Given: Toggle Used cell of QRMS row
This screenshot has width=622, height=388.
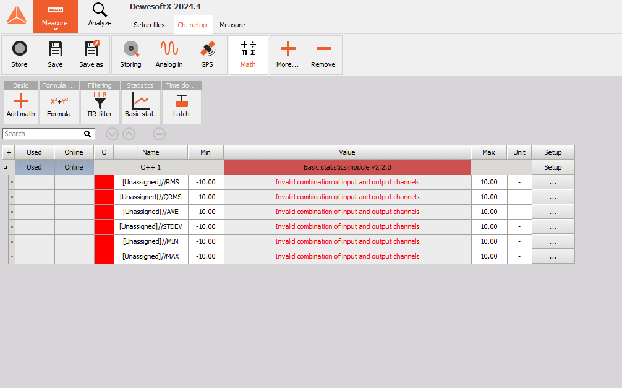Looking at the screenshot, I should point(35,197).
